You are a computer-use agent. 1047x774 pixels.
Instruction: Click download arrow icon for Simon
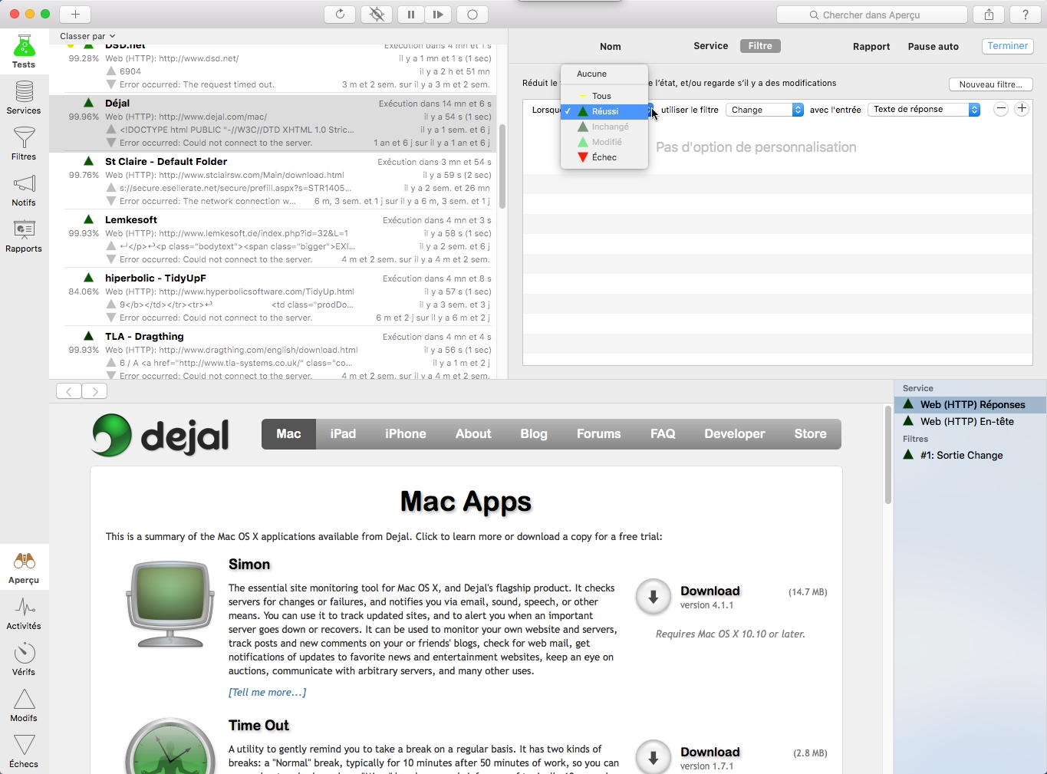(654, 597)
